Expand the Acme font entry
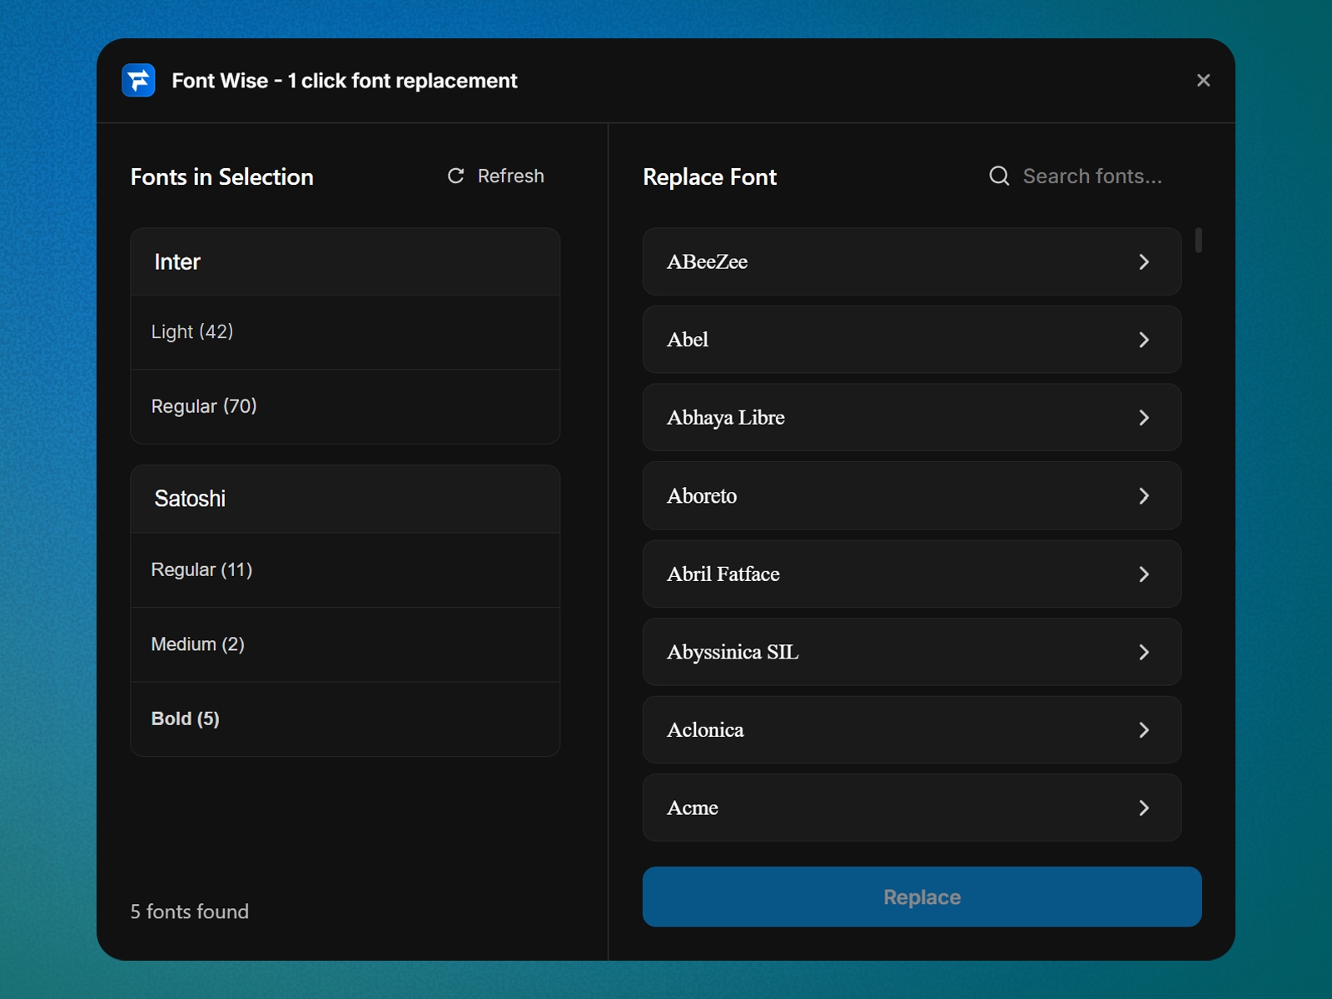The height and width of the screenshot is (999, 1332). click(x=1145, y=808)
